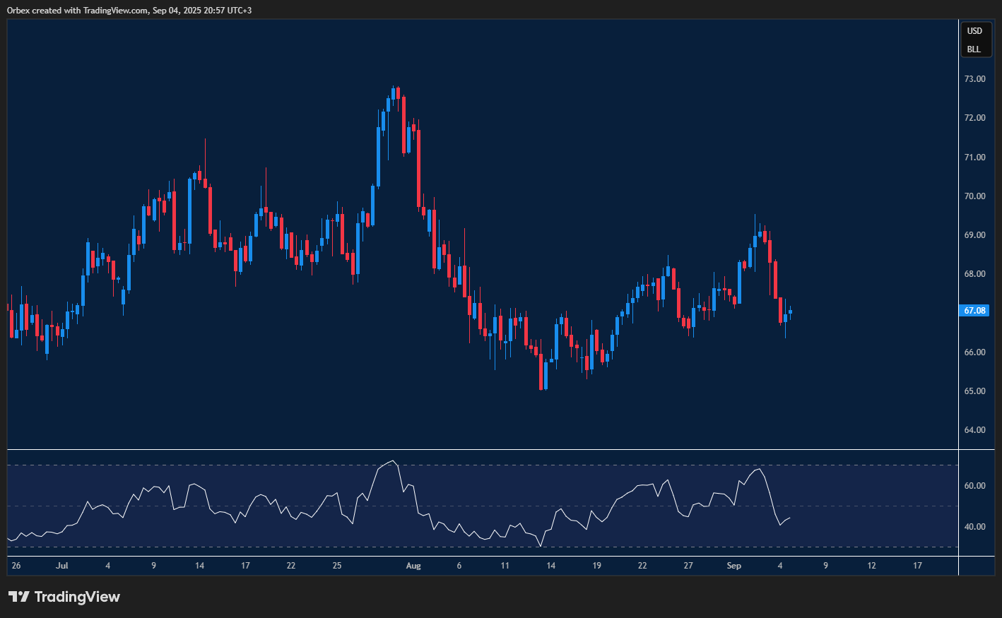Click the 26 date label on time axis

(x=16, y=566)
